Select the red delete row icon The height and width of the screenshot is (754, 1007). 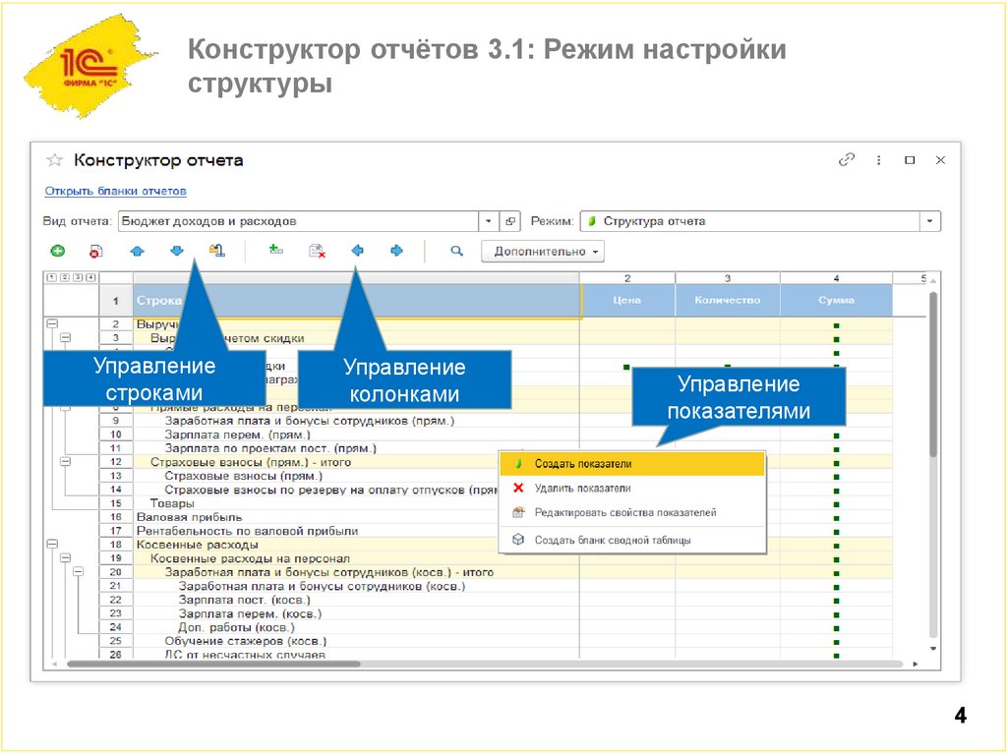[x=93, y=251]
